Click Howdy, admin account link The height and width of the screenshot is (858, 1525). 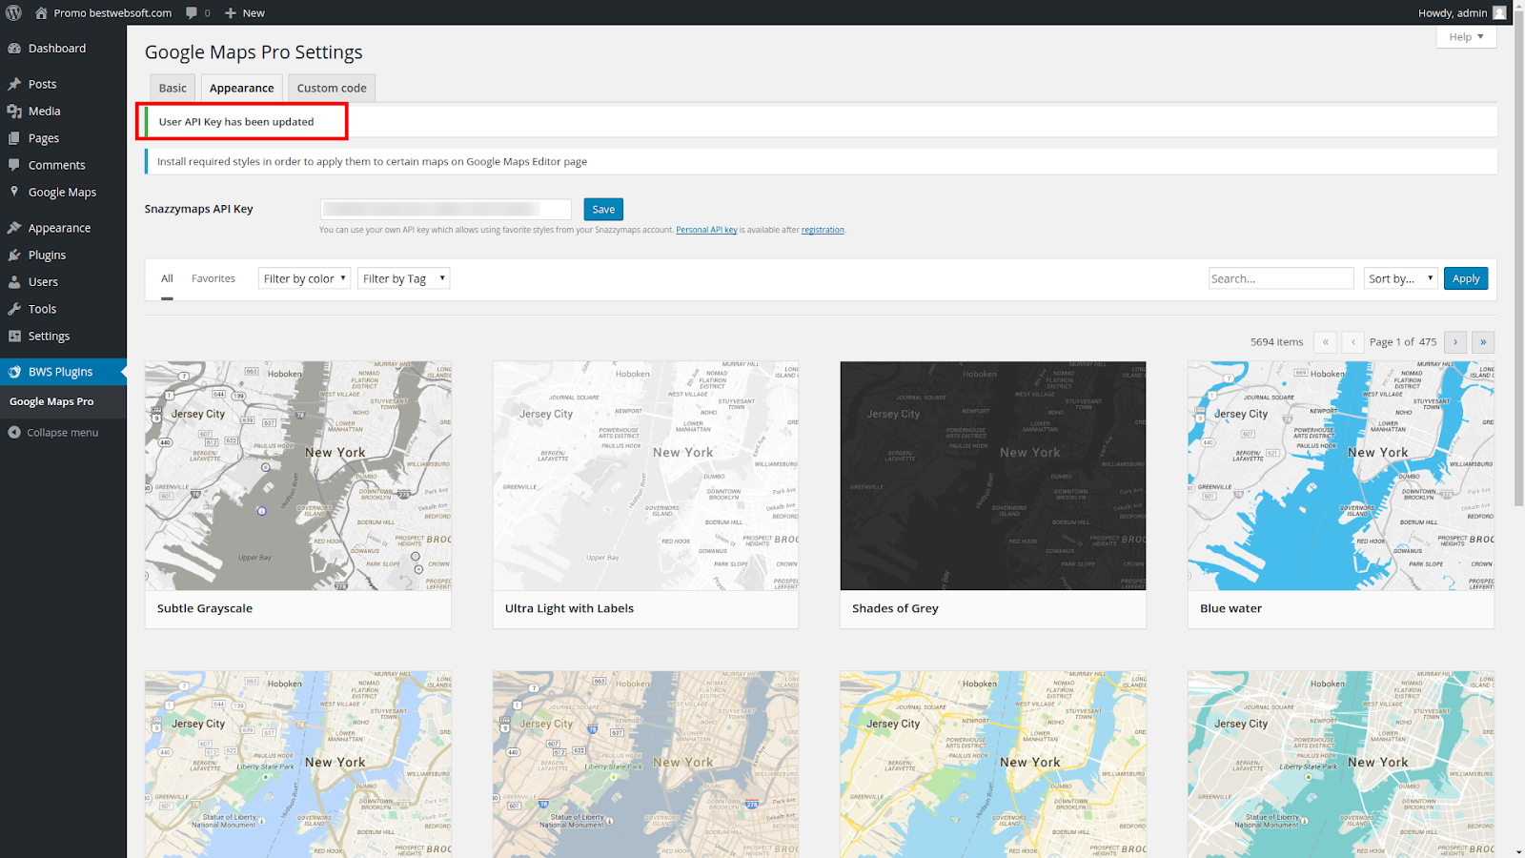(1453, 12)
